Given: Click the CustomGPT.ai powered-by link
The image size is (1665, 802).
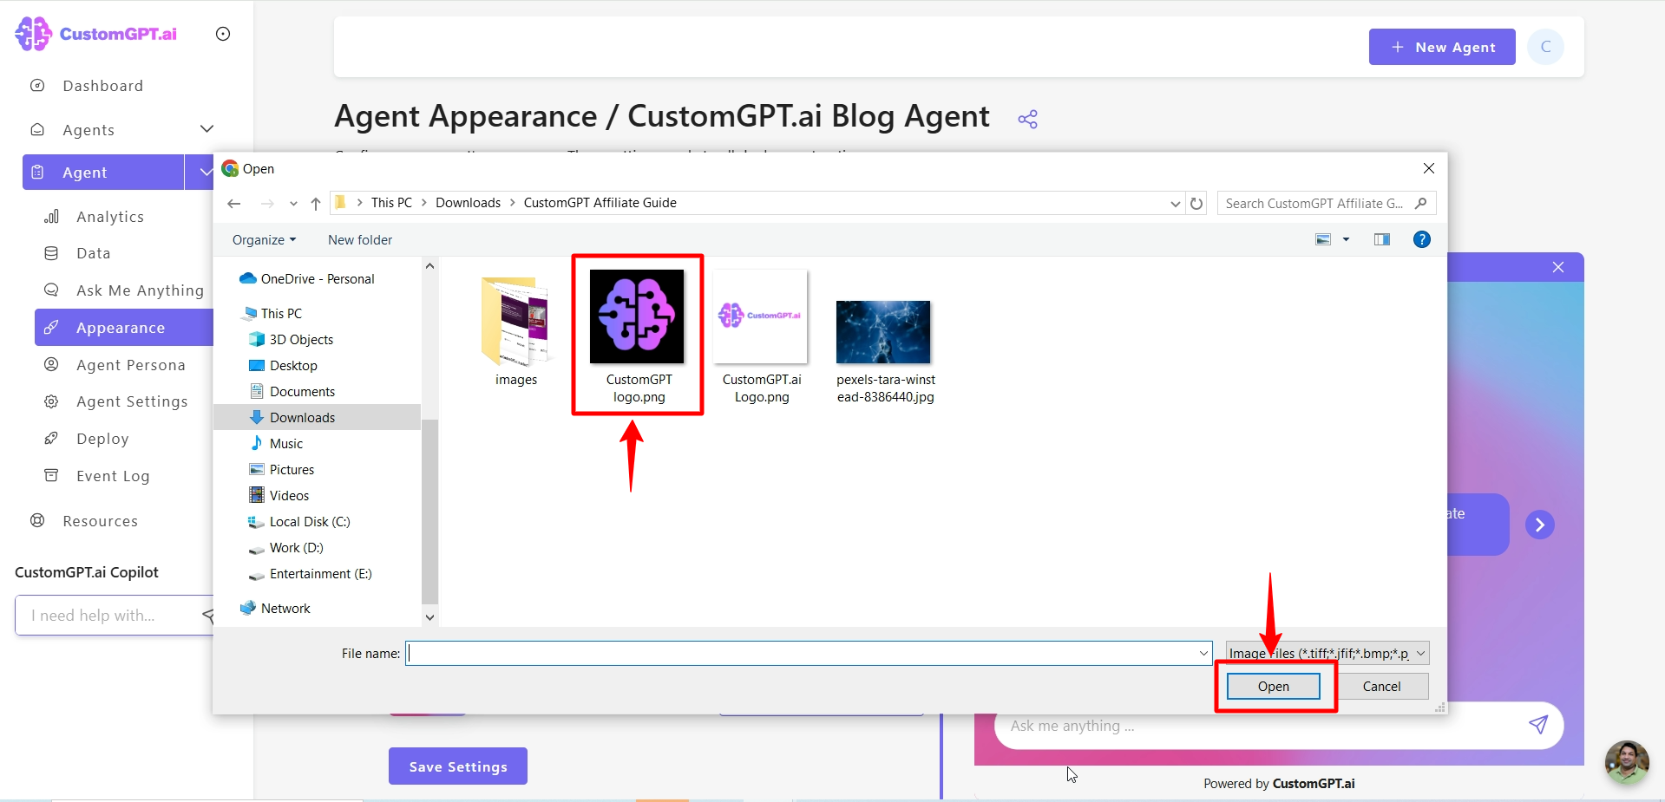Looking at the screenshot, I should coord(1314,784).
